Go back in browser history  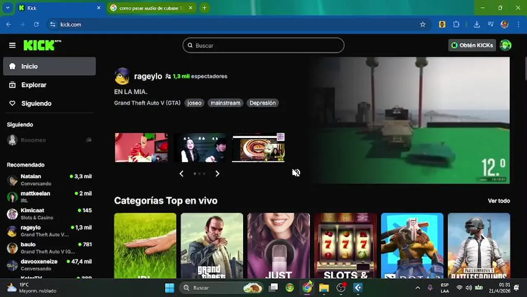coord(9,24)
